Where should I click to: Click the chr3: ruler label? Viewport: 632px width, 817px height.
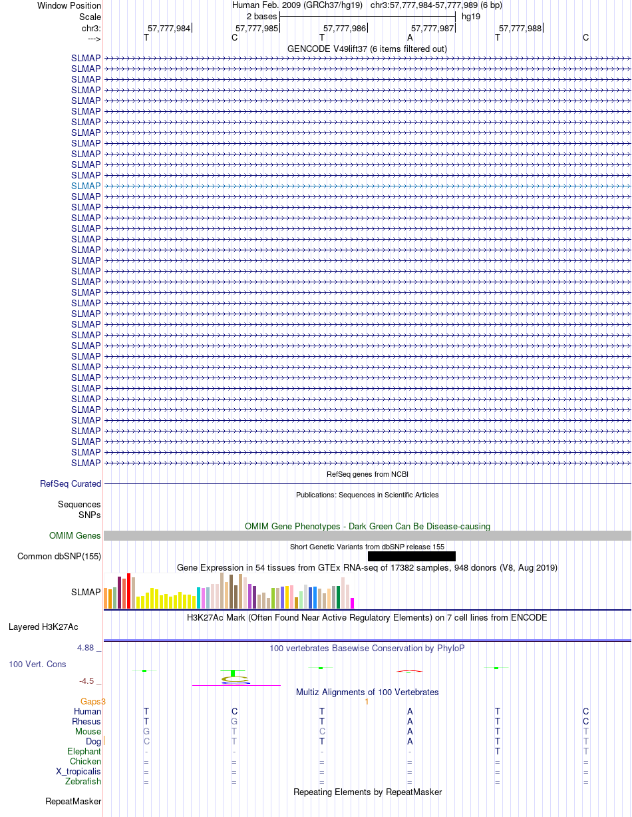coord(91,28)
